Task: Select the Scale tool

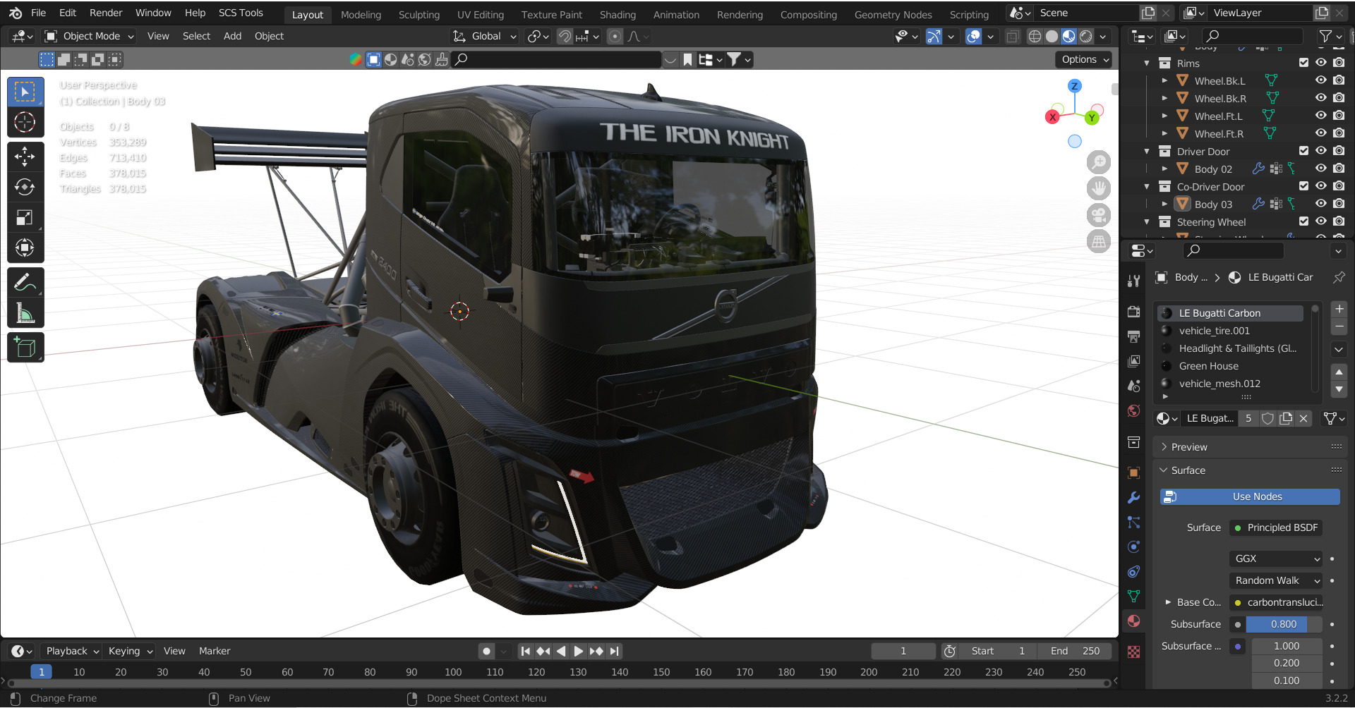Action: (x=25, y=217)
